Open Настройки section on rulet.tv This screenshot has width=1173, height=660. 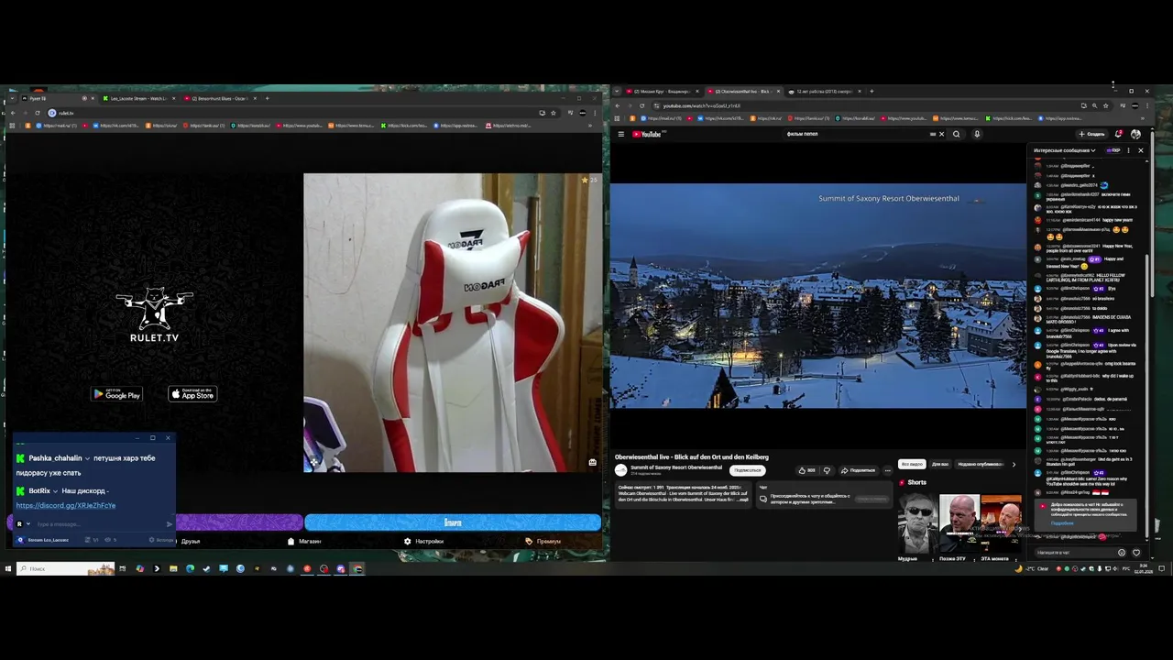pyautogui.click(x=423, y=541)
